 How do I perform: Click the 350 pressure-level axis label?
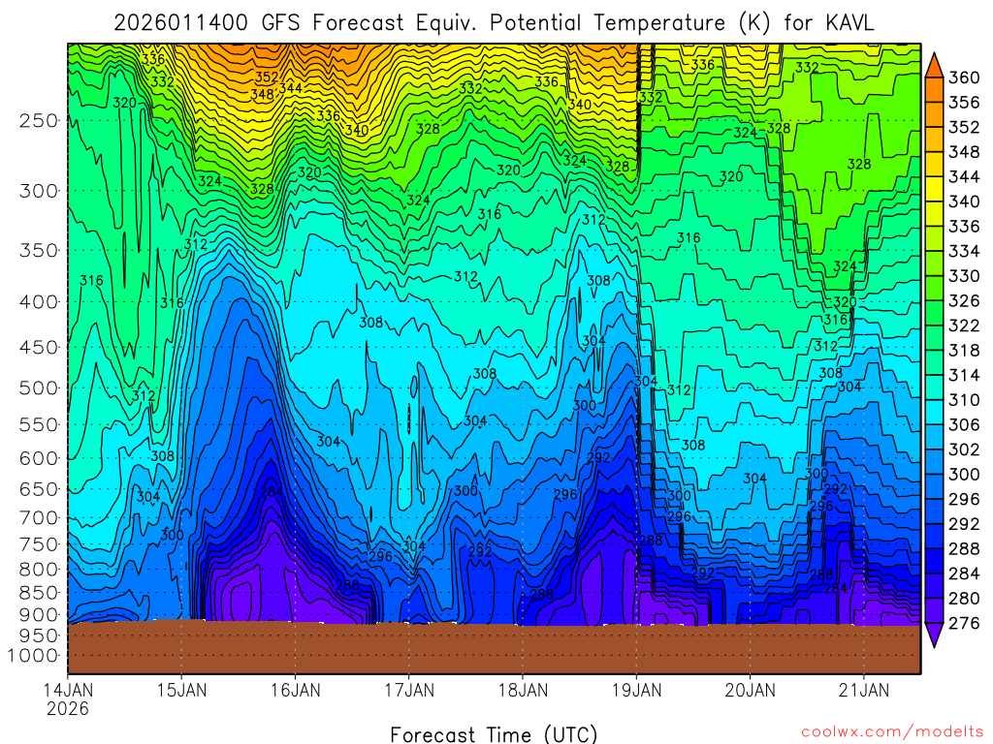pyautogui.click(x=38, y=250)
